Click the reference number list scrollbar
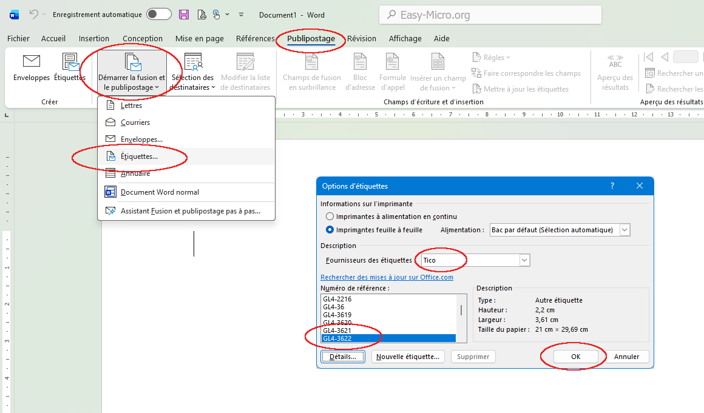 461,311
